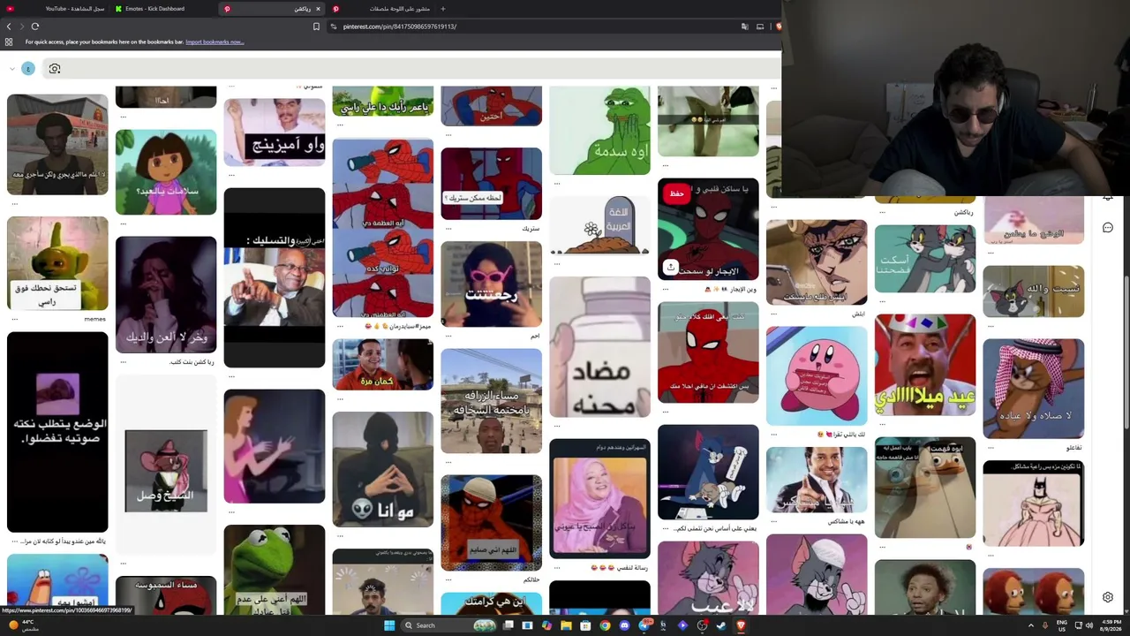This screenshot has height=636, width=1130.
Task: Open the 'واو أميزينج' meme pin
Action: point(275,132)
